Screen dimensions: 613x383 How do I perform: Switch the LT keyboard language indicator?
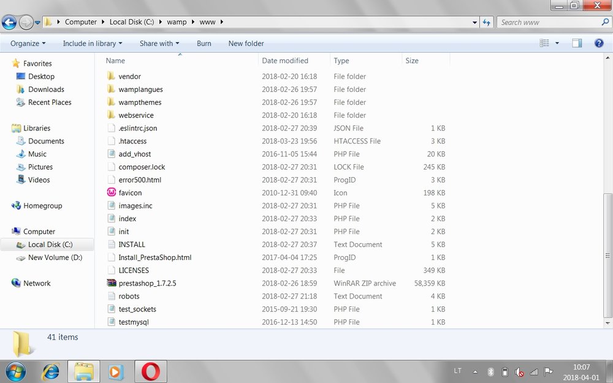point(457,371)
